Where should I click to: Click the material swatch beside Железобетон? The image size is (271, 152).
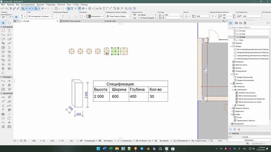tap(88, 16)
